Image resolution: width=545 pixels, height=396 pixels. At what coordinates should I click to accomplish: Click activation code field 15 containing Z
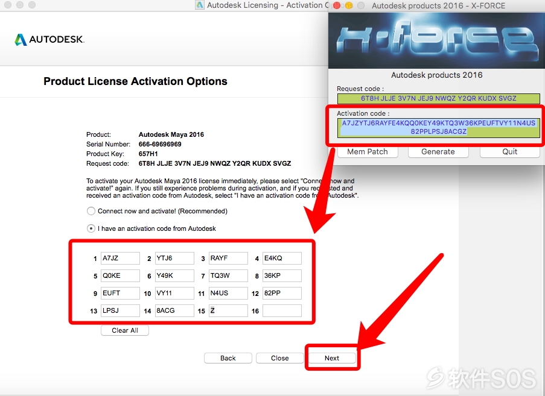click(x=228, y=310)
